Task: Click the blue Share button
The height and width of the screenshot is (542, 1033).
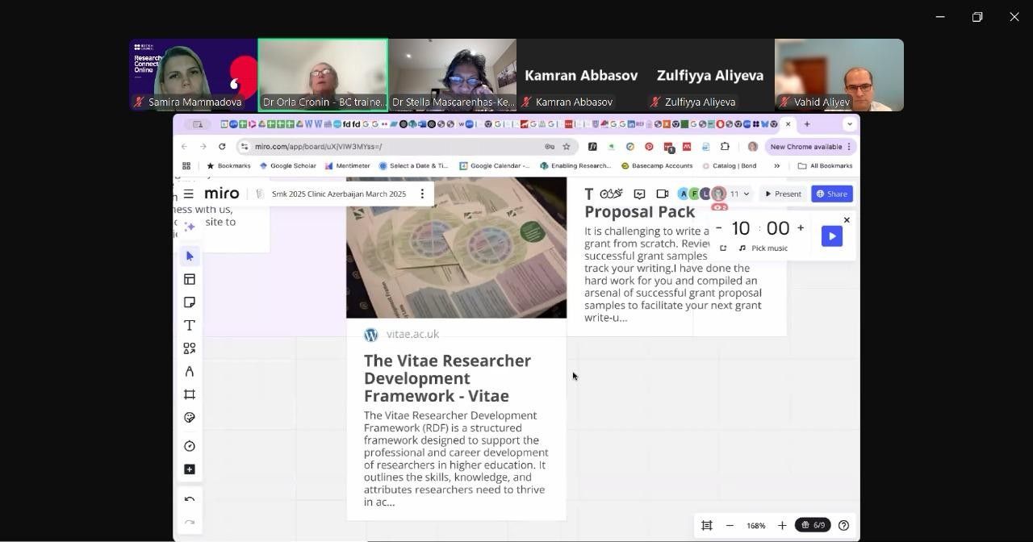Action: pyautogui.click(x=832, y=194)
